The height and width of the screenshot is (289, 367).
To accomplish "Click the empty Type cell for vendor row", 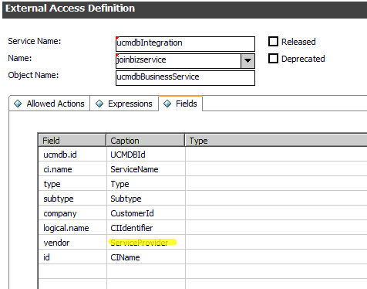I will pyautogui.click(x=276, y=242).
